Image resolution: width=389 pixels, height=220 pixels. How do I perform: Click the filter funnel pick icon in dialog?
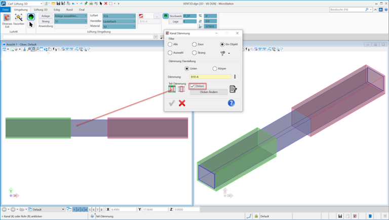click(222, 53)
